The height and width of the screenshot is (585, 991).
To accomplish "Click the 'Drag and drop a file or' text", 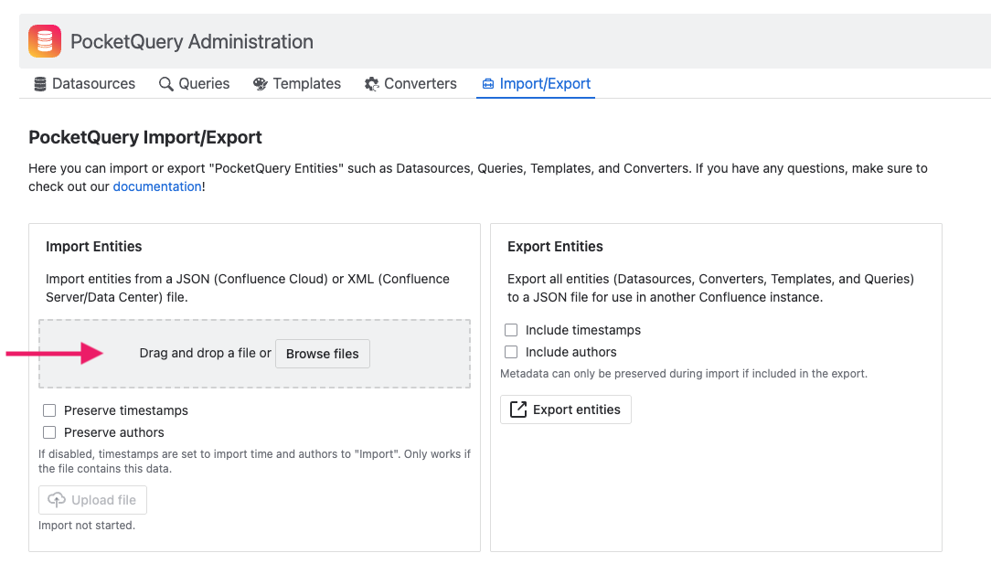I will [206, 353].
